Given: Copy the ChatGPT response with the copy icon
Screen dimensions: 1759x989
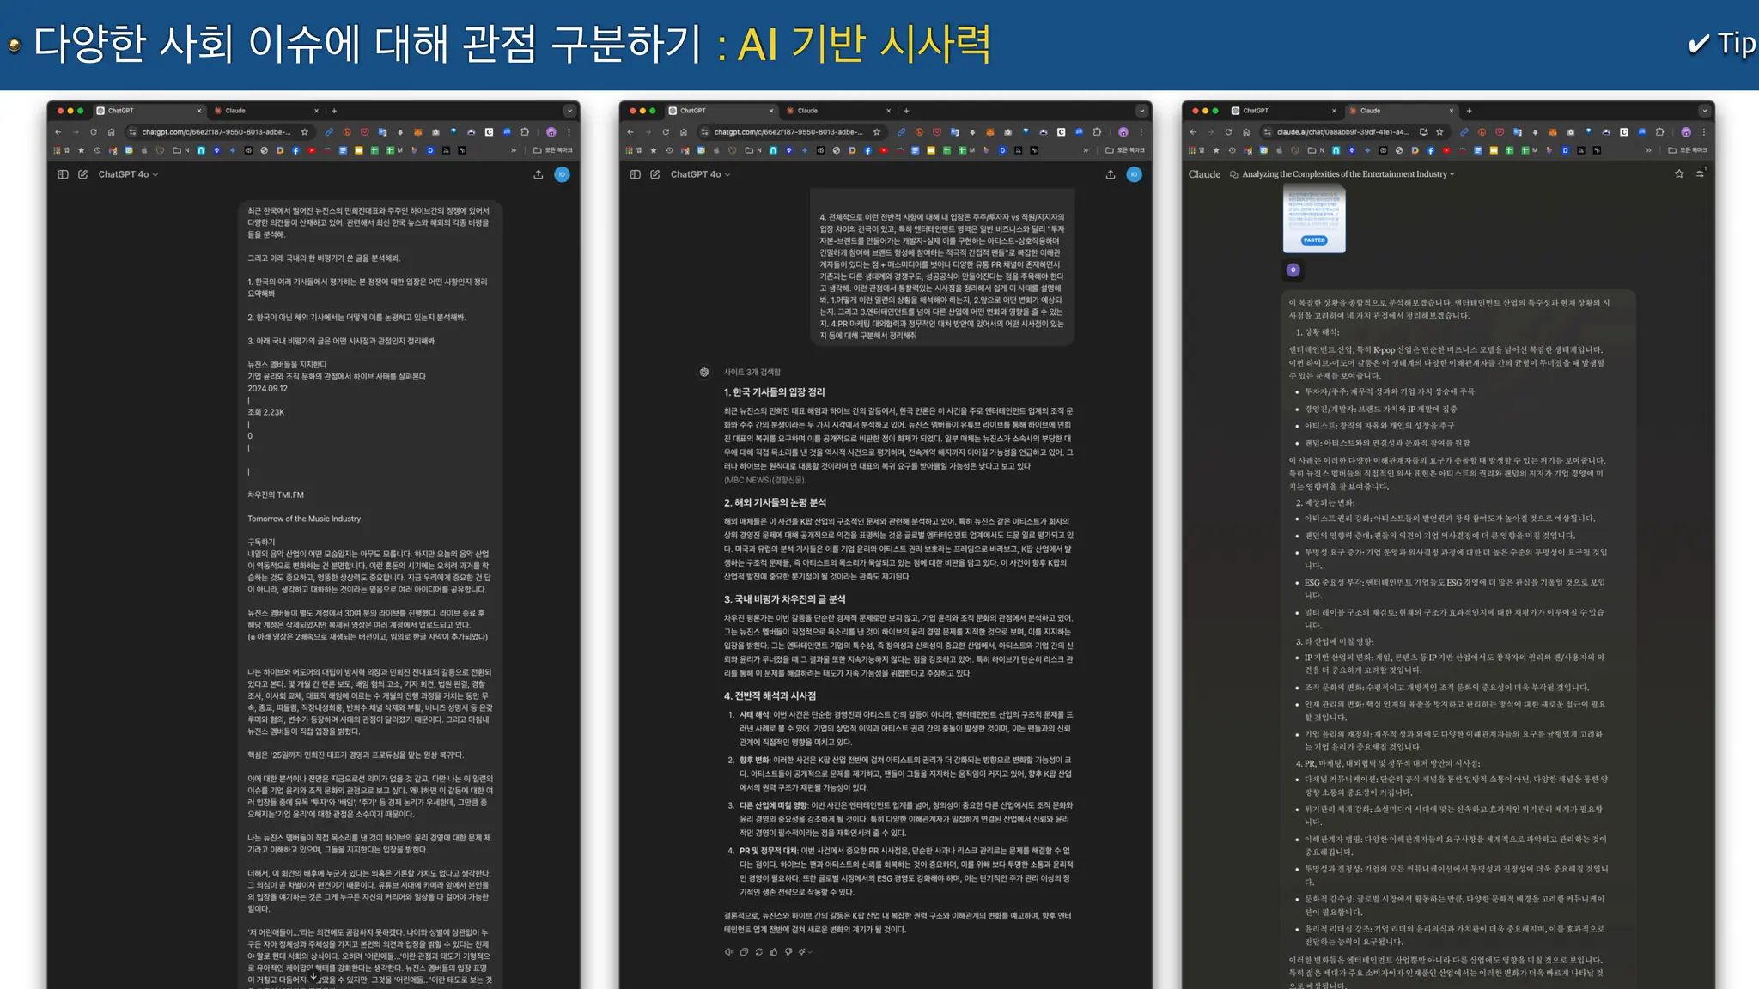Looking at the screenshot, I should [x=744, y=951].
